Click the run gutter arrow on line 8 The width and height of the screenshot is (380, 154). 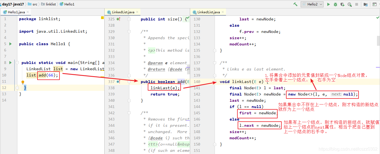10,63
